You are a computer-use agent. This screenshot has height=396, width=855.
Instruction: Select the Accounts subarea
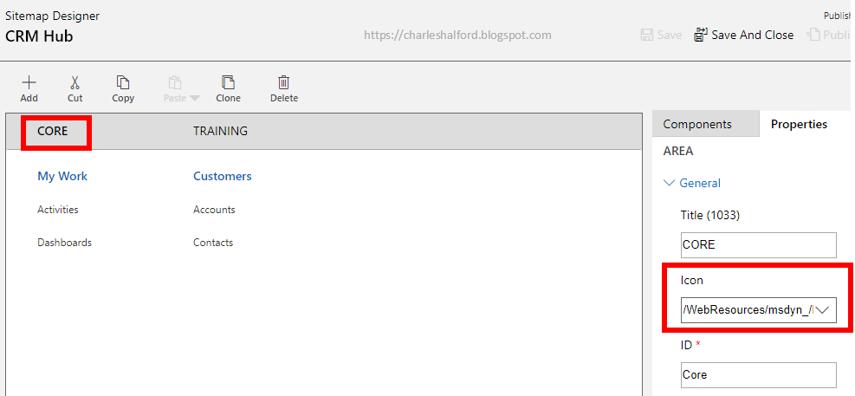coord(214,210)
